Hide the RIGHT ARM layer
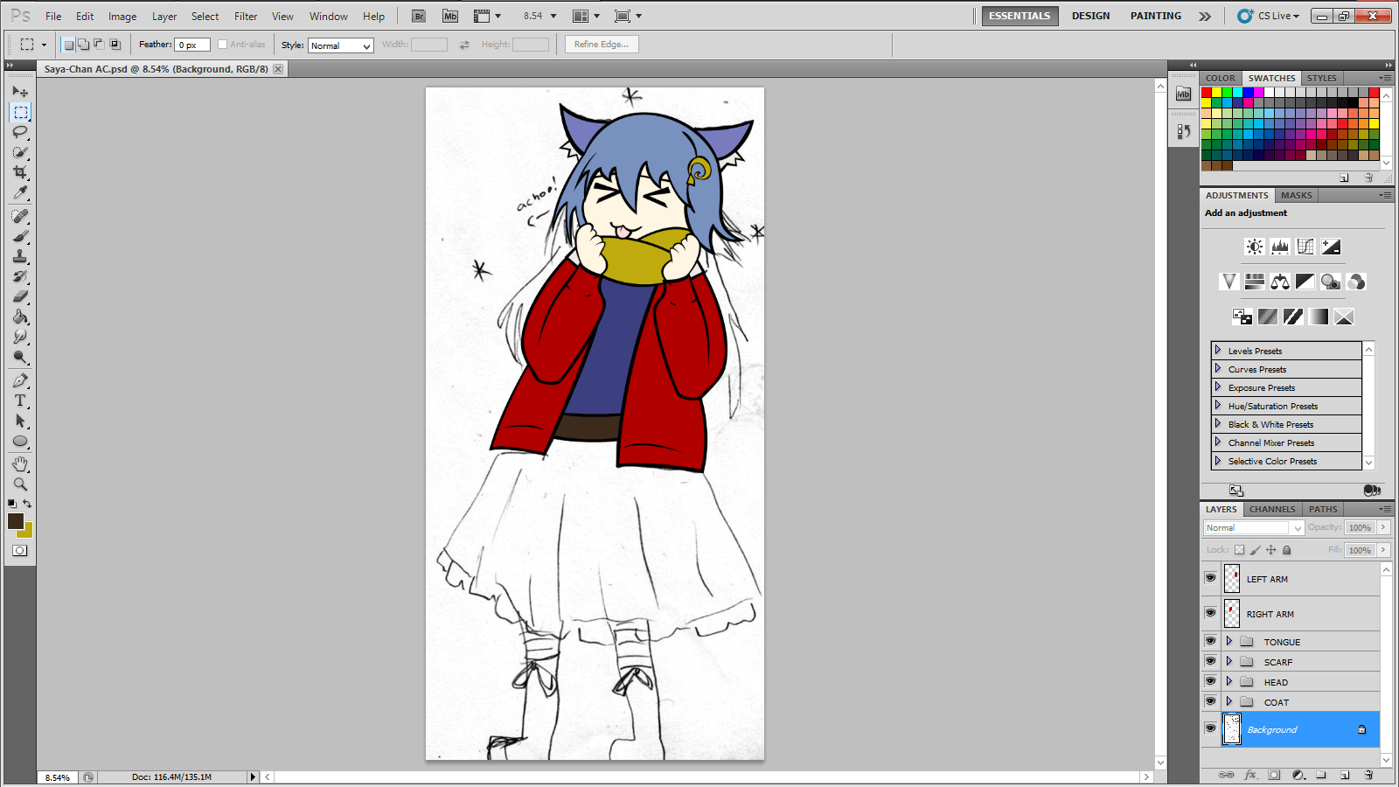Screen dimensions: 1399x787 pyautogui.click(x=1210, y=613)
